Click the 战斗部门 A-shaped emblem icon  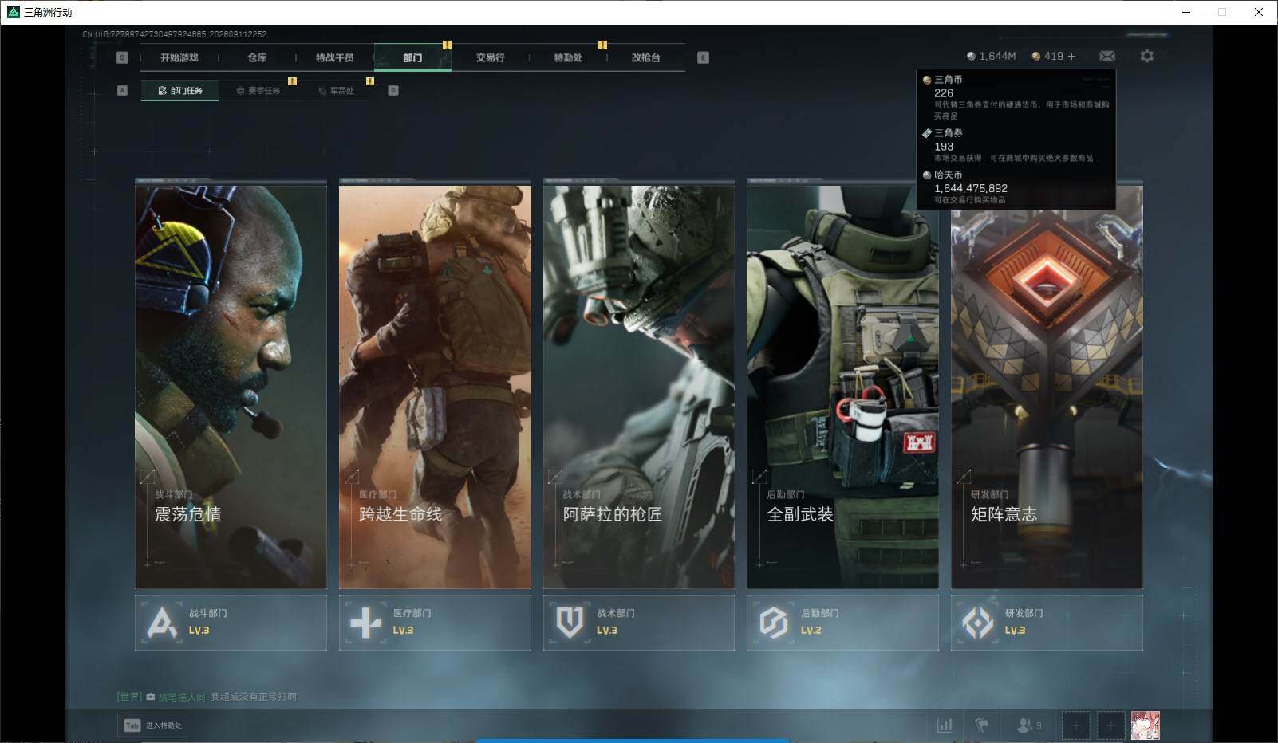click(x=163, y=623)
